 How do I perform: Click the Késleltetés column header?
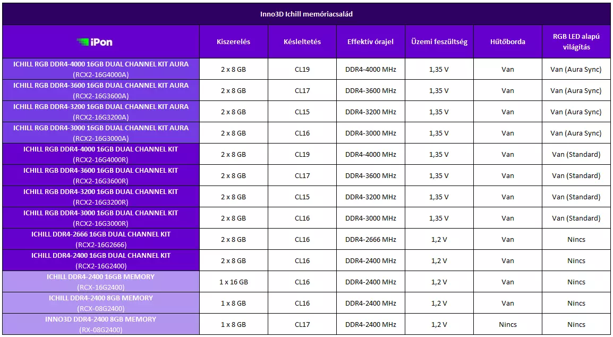tap(302, 41)
